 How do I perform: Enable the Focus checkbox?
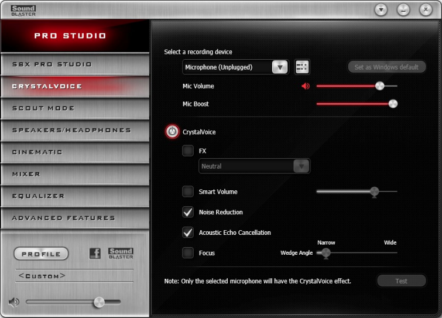[x=188, y=253]
